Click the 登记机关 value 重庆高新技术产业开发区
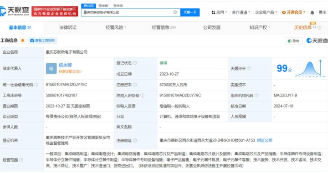Image resolution: width=328 pixels, height=173 pixels. coord(78,140)
